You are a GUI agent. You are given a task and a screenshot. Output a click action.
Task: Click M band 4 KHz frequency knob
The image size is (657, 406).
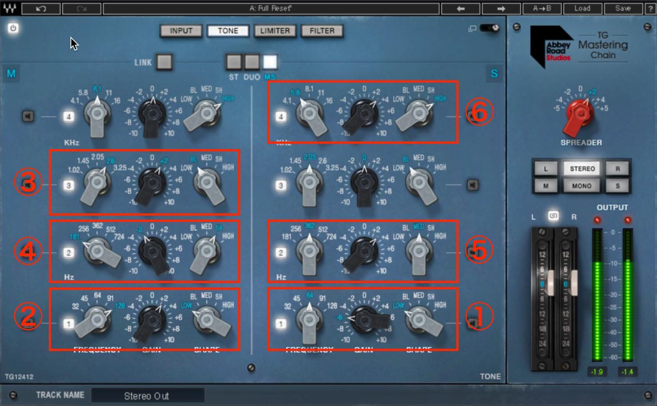[x=97, y=114]
